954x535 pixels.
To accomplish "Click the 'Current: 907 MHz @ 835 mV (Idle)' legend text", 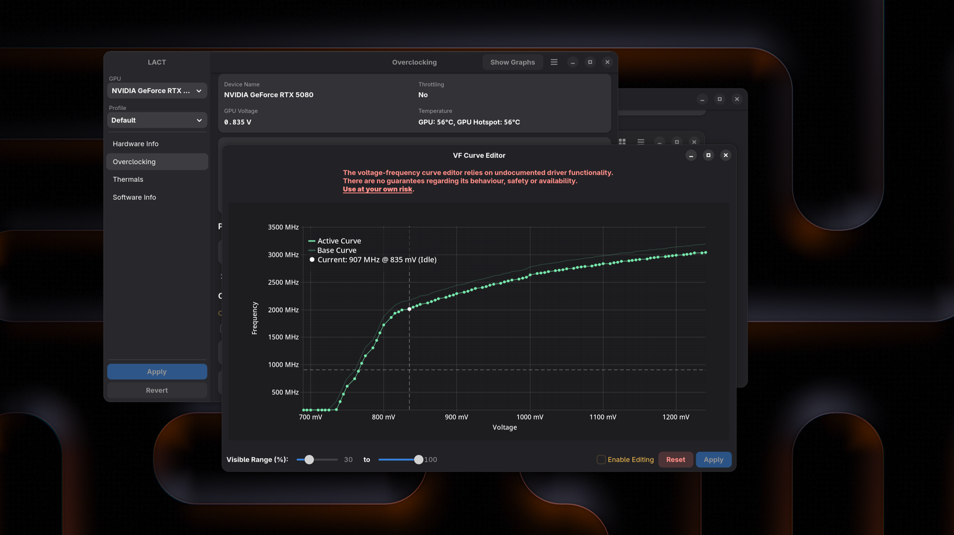I will pos(377,260).
